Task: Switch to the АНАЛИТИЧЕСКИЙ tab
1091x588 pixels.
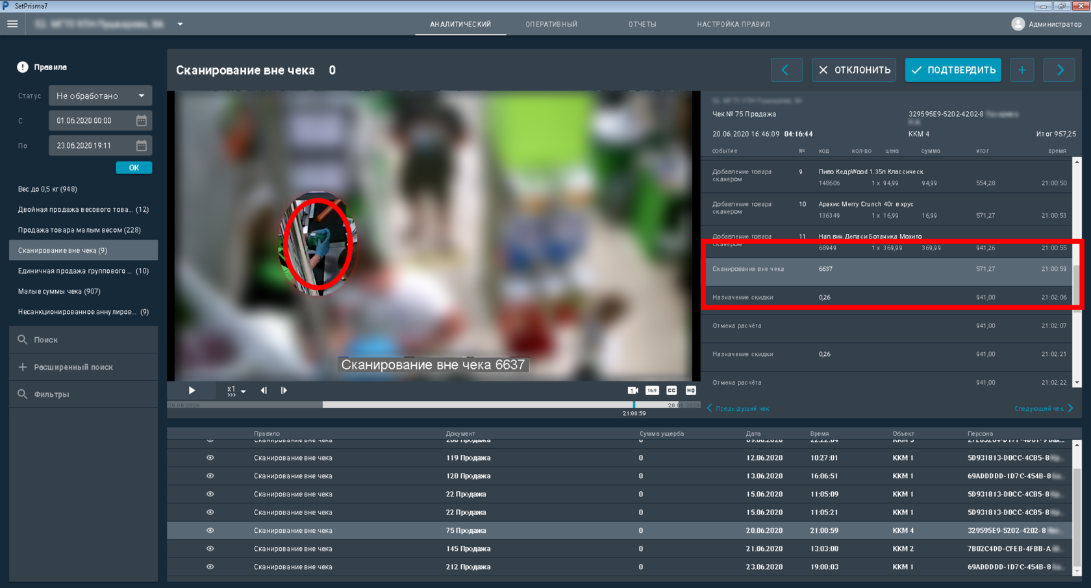Action: pos(460,24)
